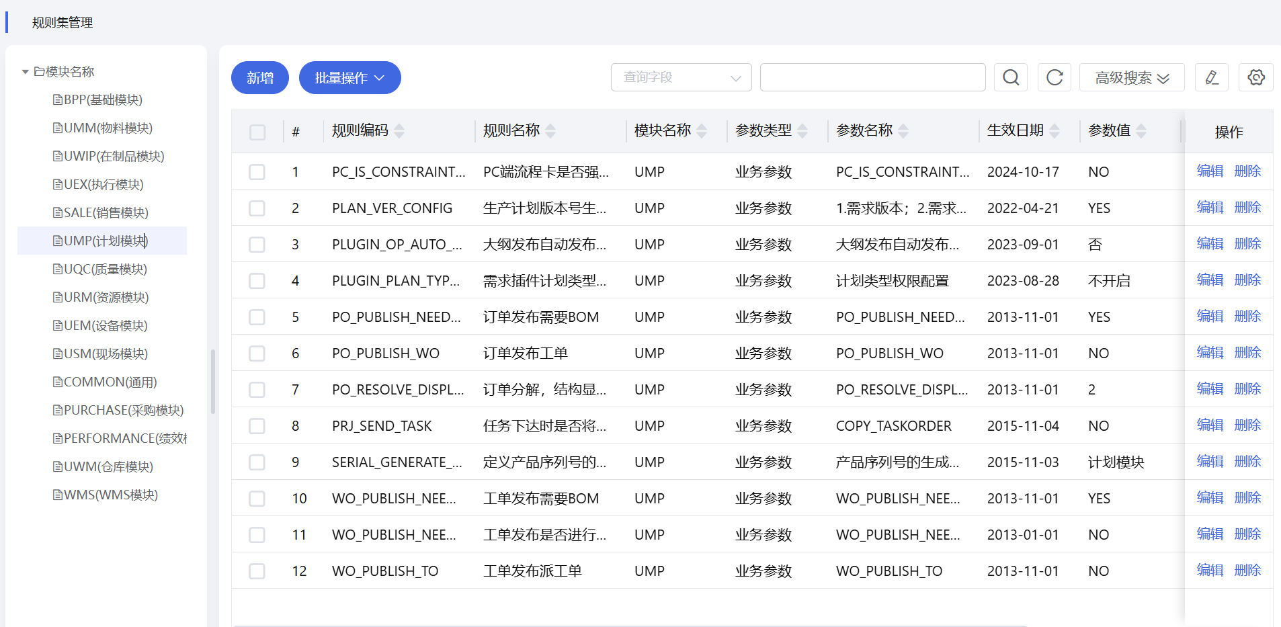The image size is (1281, 627).
Task: Tick the checkbox for row 2
Action: [257, 208]
